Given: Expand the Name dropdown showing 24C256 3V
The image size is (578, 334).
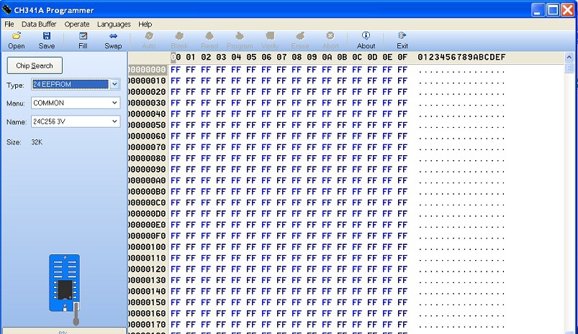Looking at the screenshot, I should click(114, 121).
